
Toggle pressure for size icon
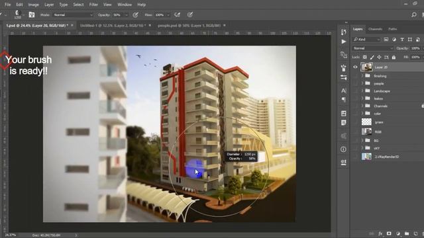(x=190, y=15)
